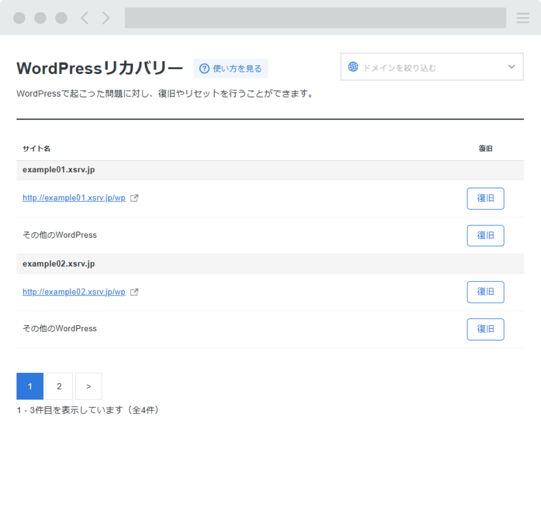Screen dimensions: 541x509
Task: Click 復旧 for その他のWordPress under example01
Action: [485, 235]
